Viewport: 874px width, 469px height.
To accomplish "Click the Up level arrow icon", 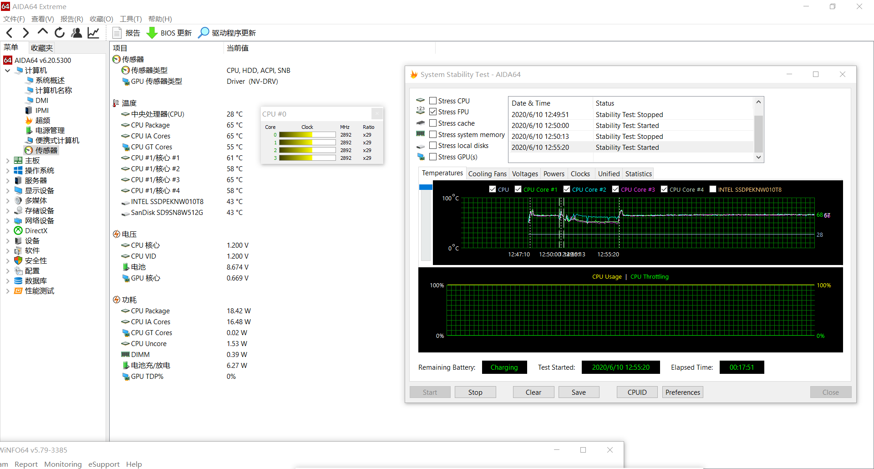I will point(42,32).
